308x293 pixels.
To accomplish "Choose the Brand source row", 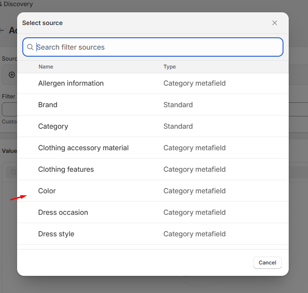I will (x=48, y=105).
